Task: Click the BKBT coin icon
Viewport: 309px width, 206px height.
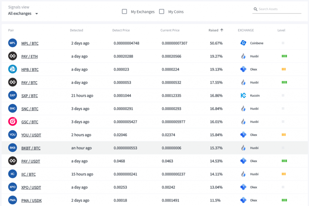Action: [12, 148]
